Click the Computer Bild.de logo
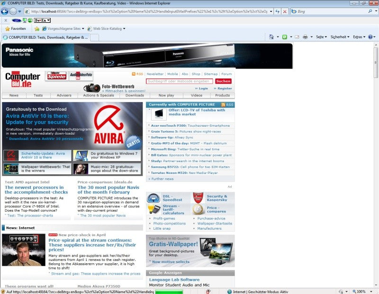379x294 pixels. click(22, 79)
